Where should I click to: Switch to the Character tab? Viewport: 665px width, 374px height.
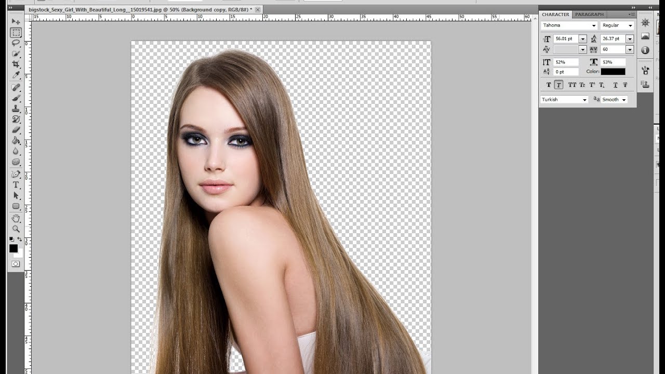pyautogui.click(x=555, y=15)
